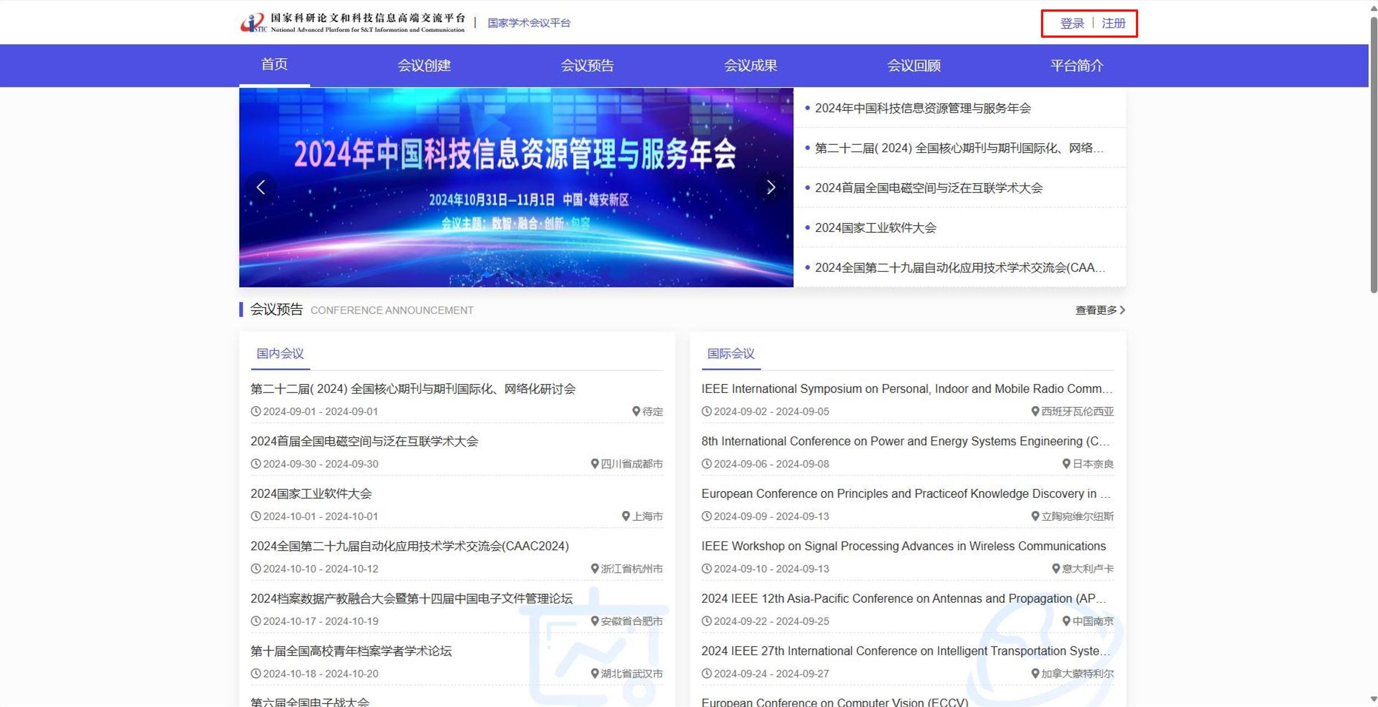Viewport: 1378px width, 707px height.
Task: Click location pin icon beside 湖北省武汉市
Action: click(594, 673)
